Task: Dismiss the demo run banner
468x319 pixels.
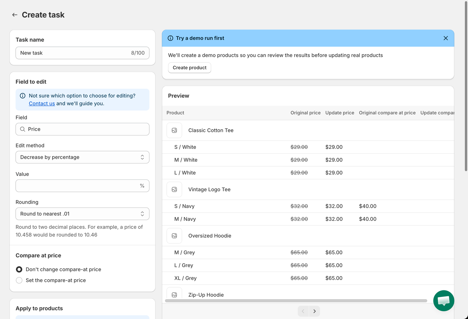Action: (x=445, y=38)
